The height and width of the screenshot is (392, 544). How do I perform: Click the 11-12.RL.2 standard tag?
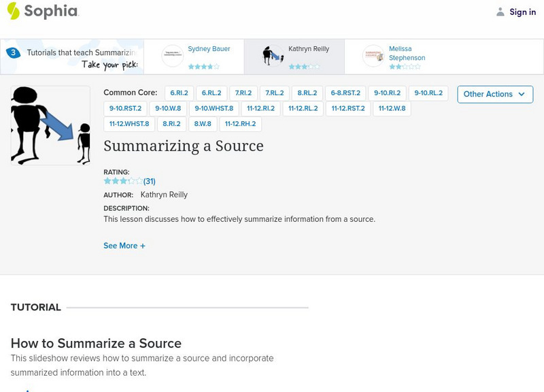(x=303, y=108)
